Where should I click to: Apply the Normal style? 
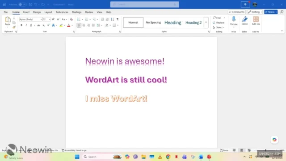pyautogui.click(x=133, y=22)
